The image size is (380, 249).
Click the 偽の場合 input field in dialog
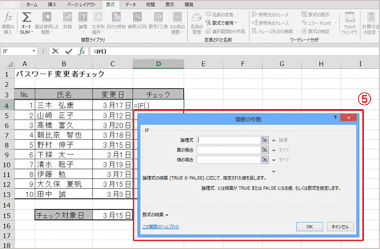click(229, 160)
